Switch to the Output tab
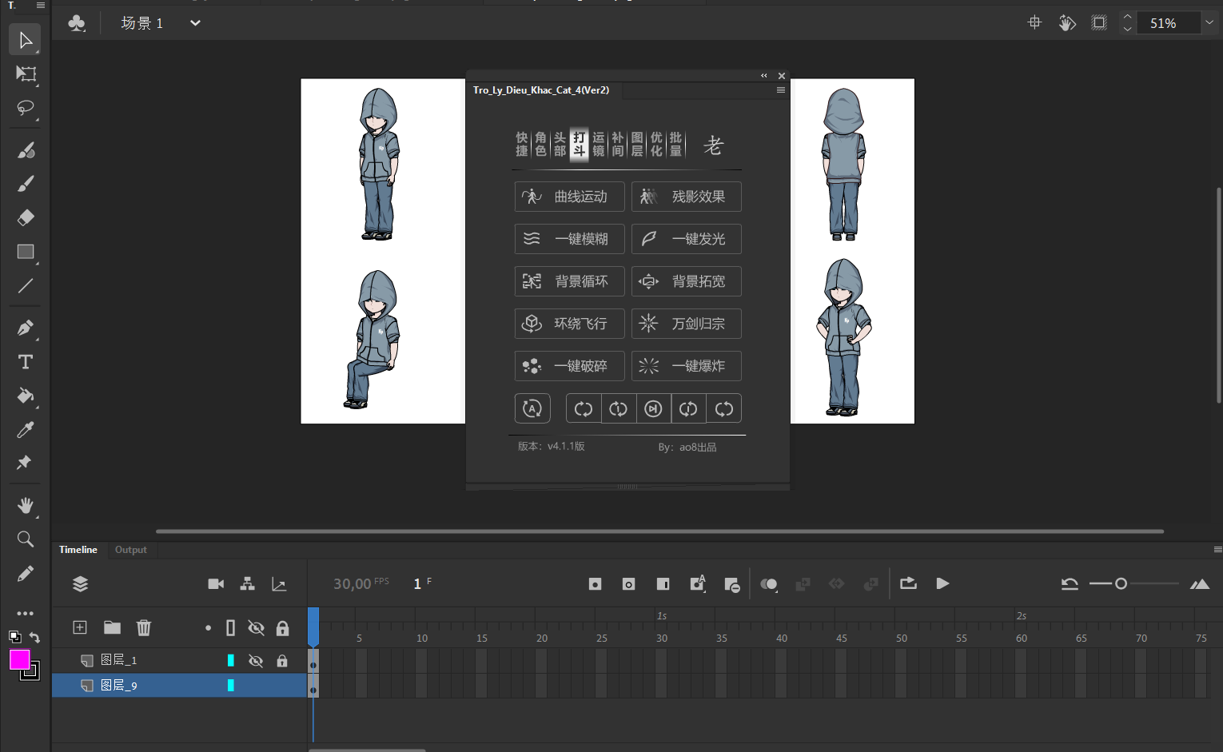This screenshot has width=1223, height=752. tap(130, 550)
